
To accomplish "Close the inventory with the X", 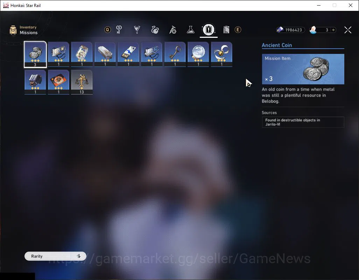I will (348, 30).
